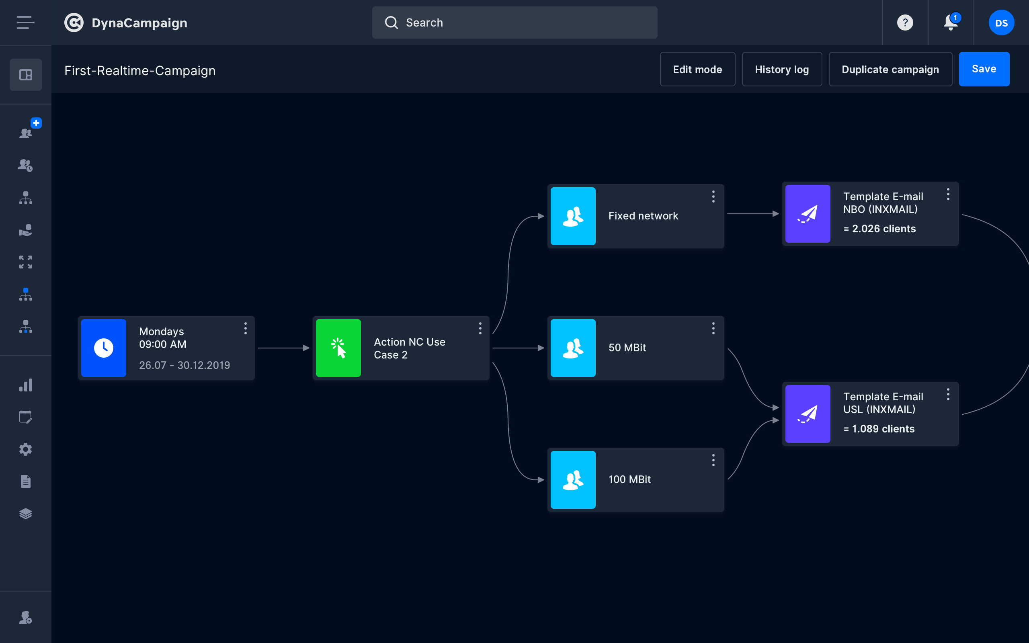Image resolution: width=1029 pixels, height=643 pixels.
Task: Open the DS user profile avatar
Action: point(1001,23)
